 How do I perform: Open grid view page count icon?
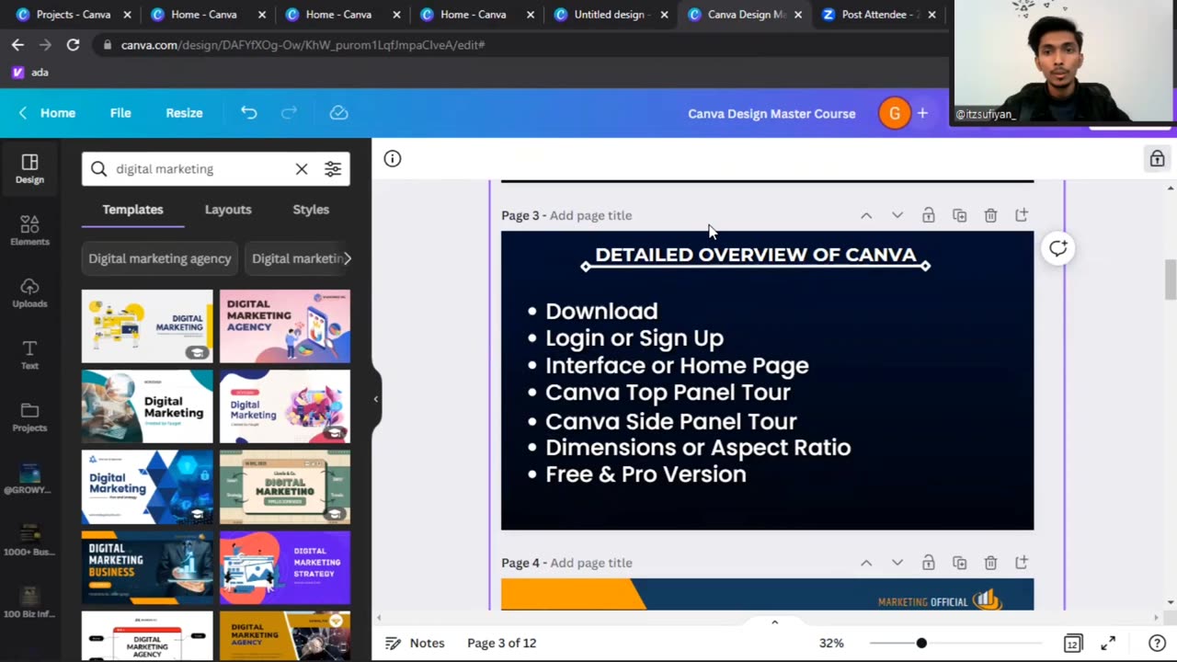pos(1073,643)
